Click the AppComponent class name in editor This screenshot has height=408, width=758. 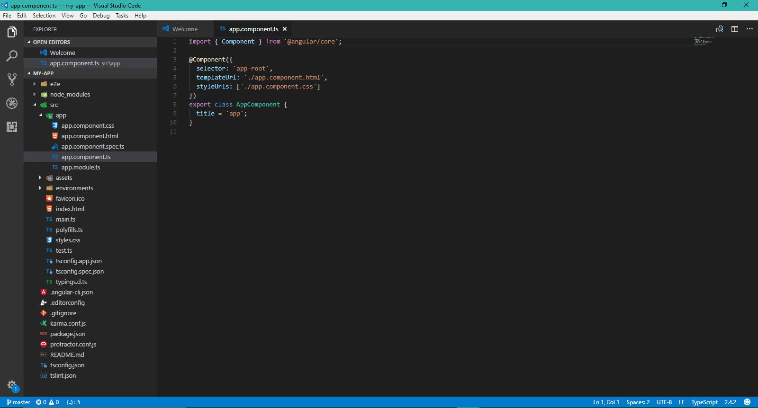[x=258, y=105]
